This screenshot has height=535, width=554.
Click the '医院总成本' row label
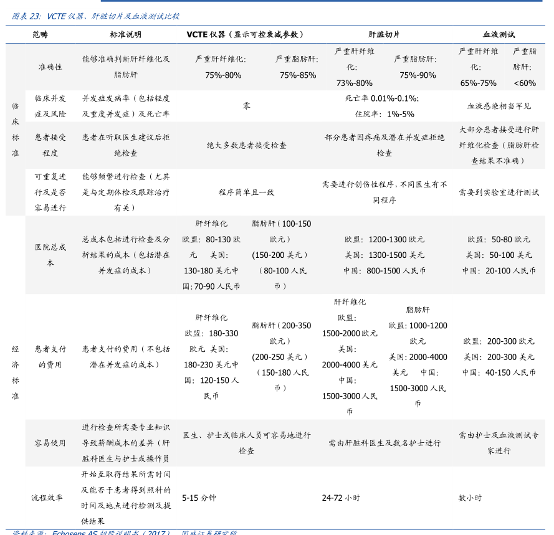50,255
